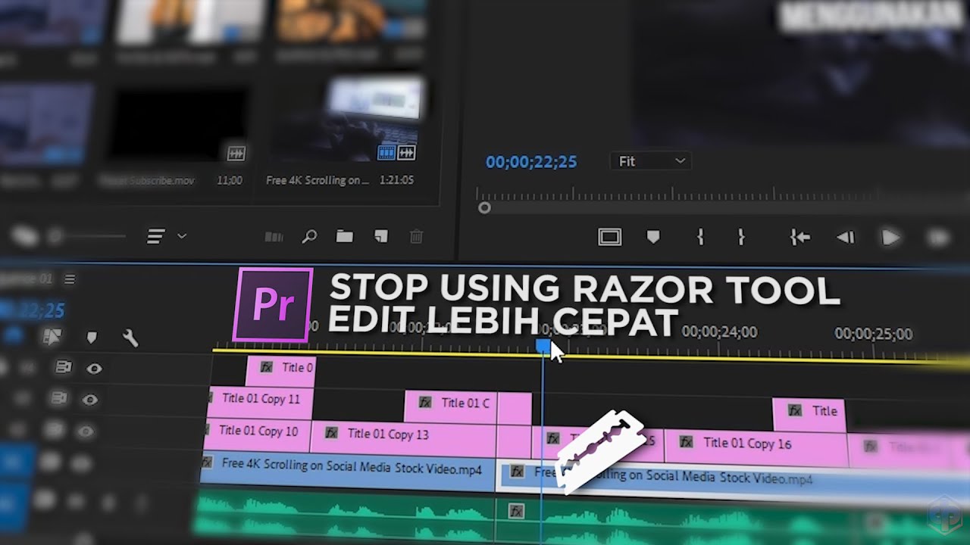Click audio badge on Subscribe.mov thumbnail

coord(236,154)
